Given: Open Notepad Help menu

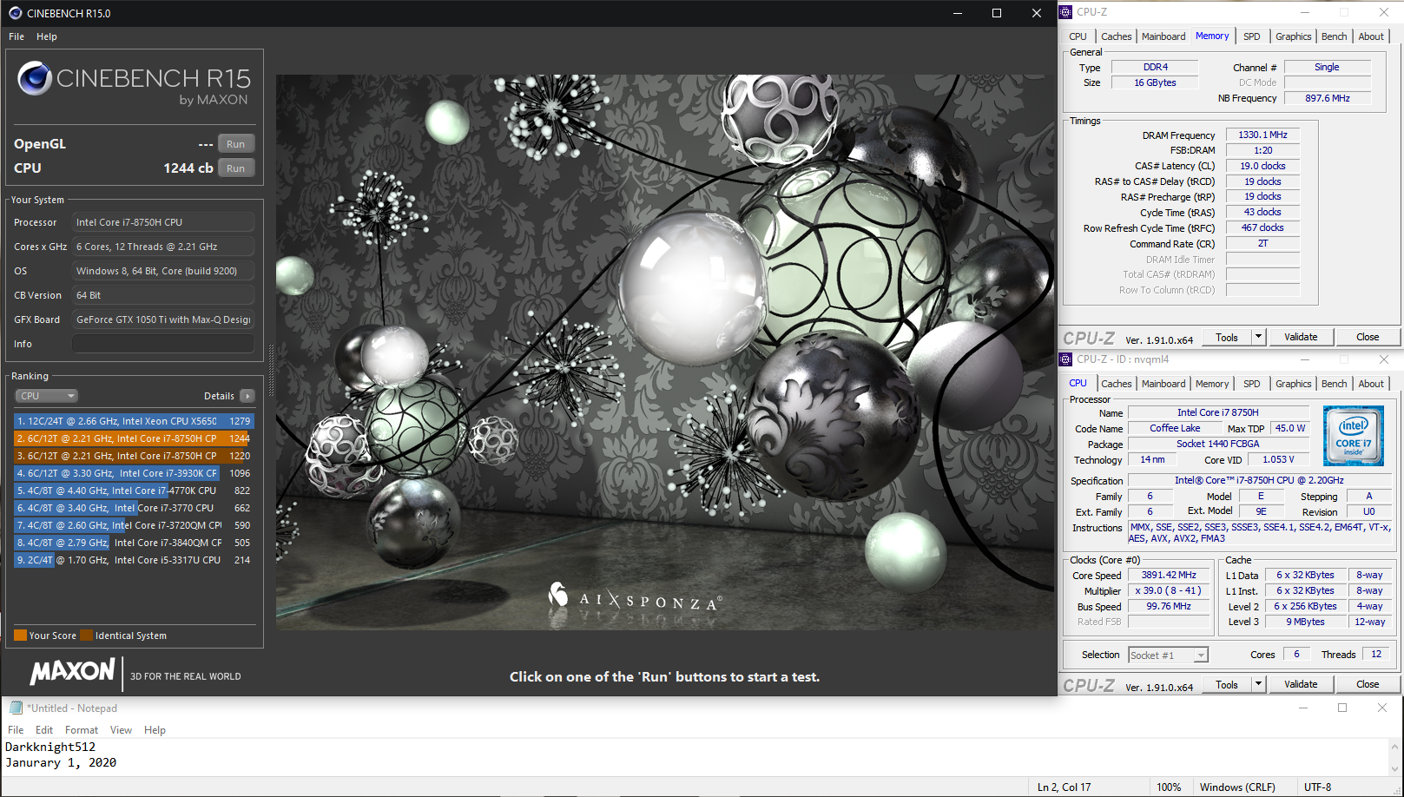Looking at the screenshot, I should (x=155, y=730).
